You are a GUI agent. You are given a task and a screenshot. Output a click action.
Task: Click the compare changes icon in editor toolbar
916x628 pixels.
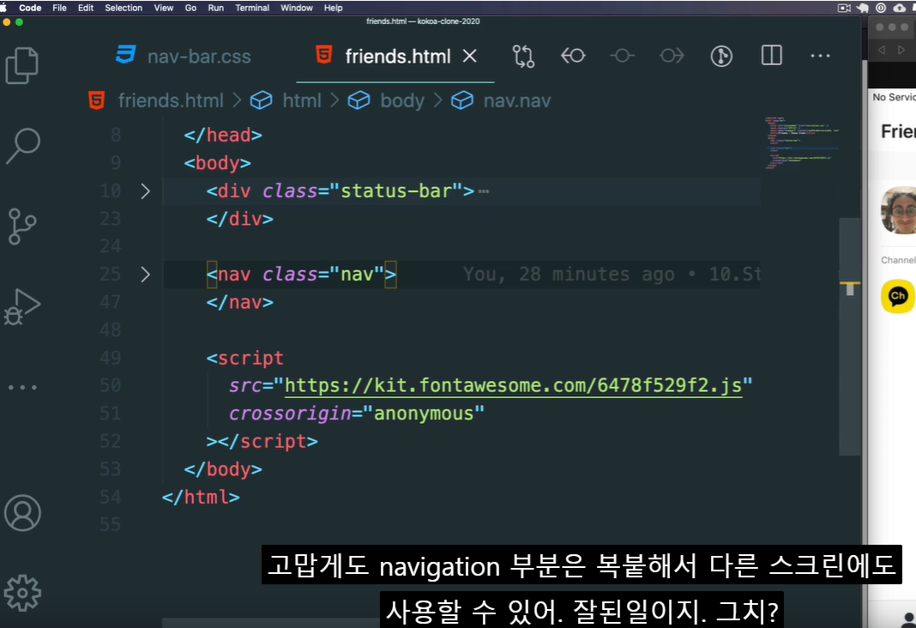pos(523,56)
